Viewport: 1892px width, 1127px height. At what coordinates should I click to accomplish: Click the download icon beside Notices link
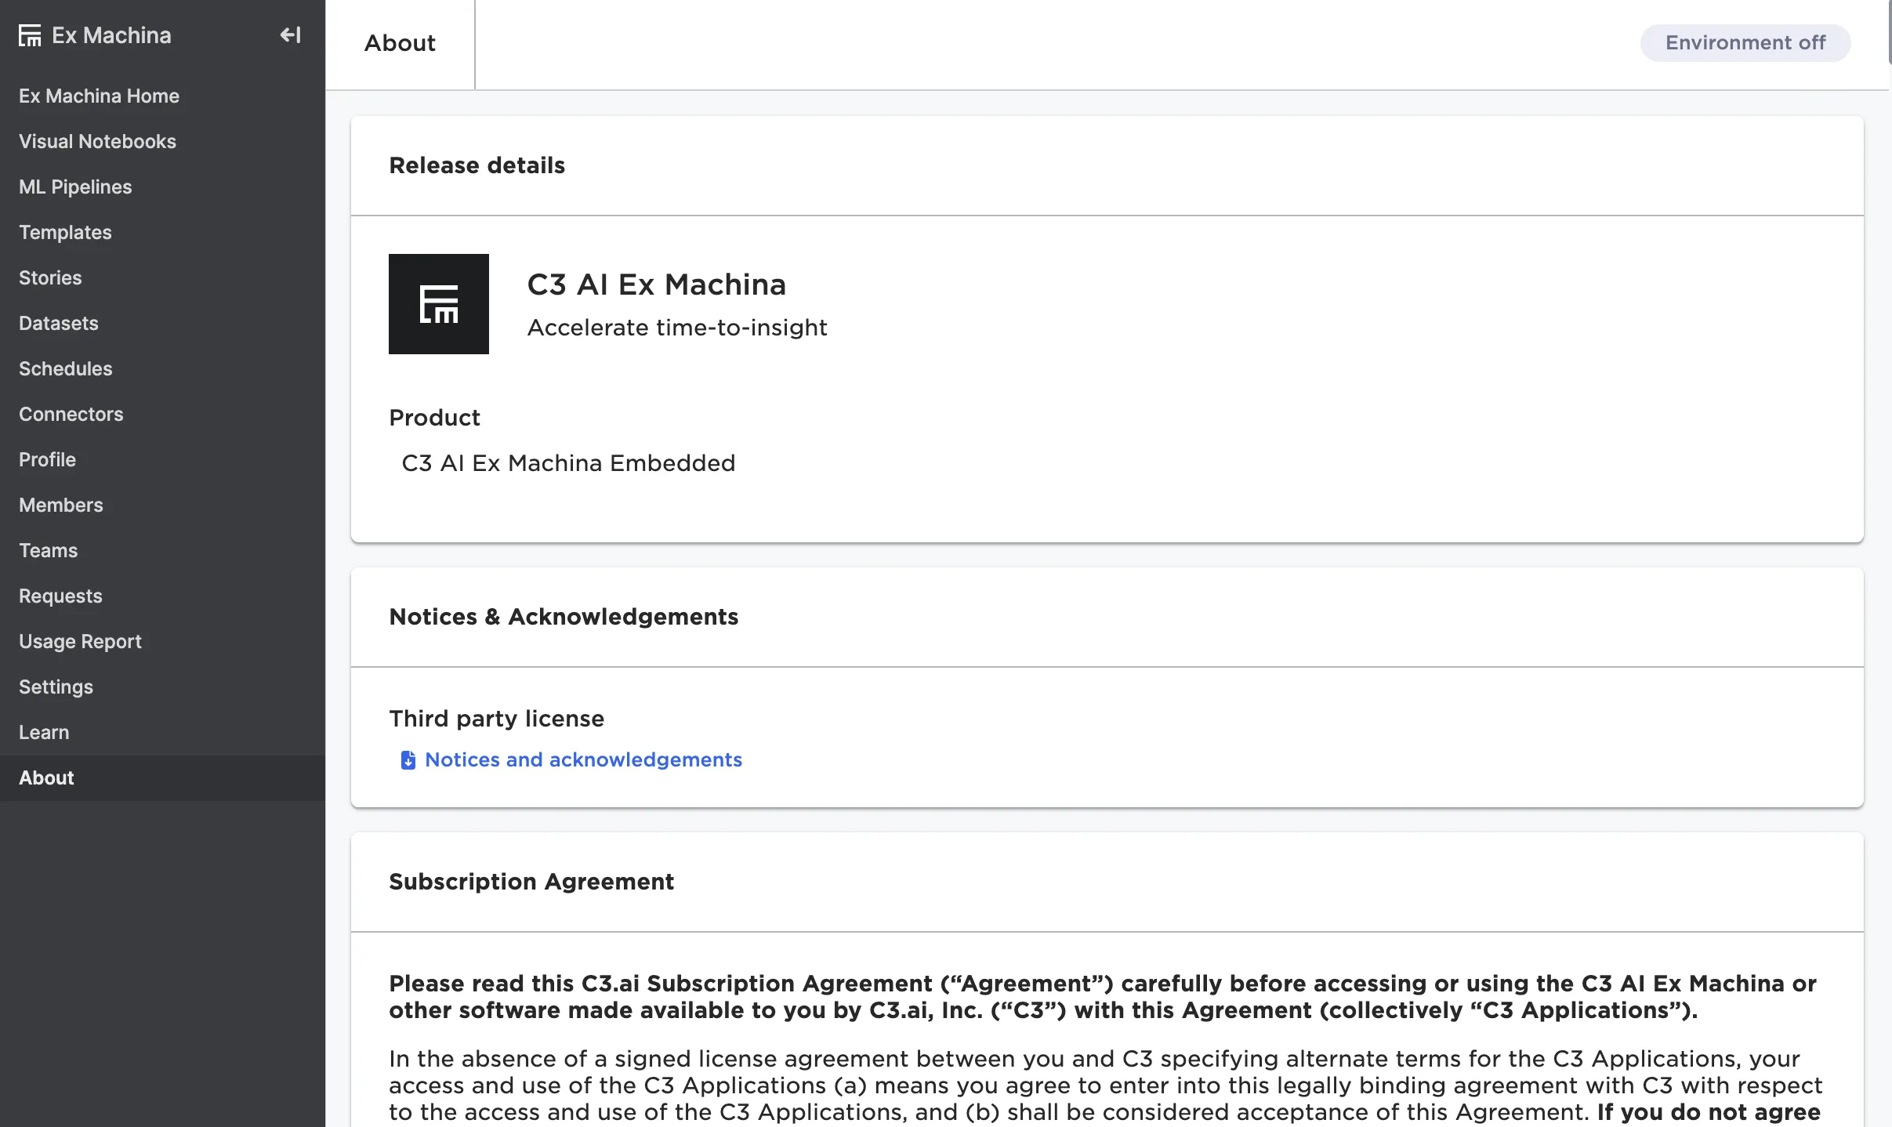408,760
